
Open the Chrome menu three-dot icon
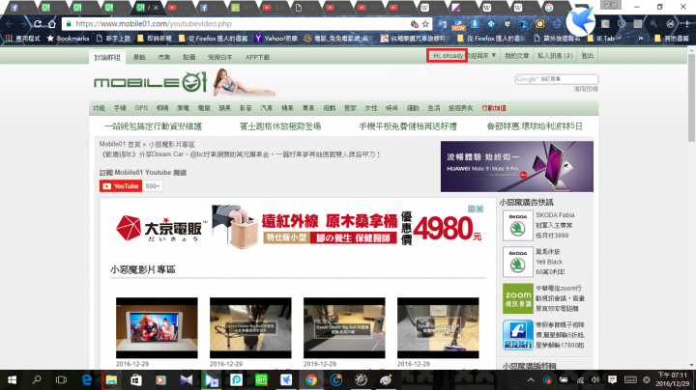point(686,24)
